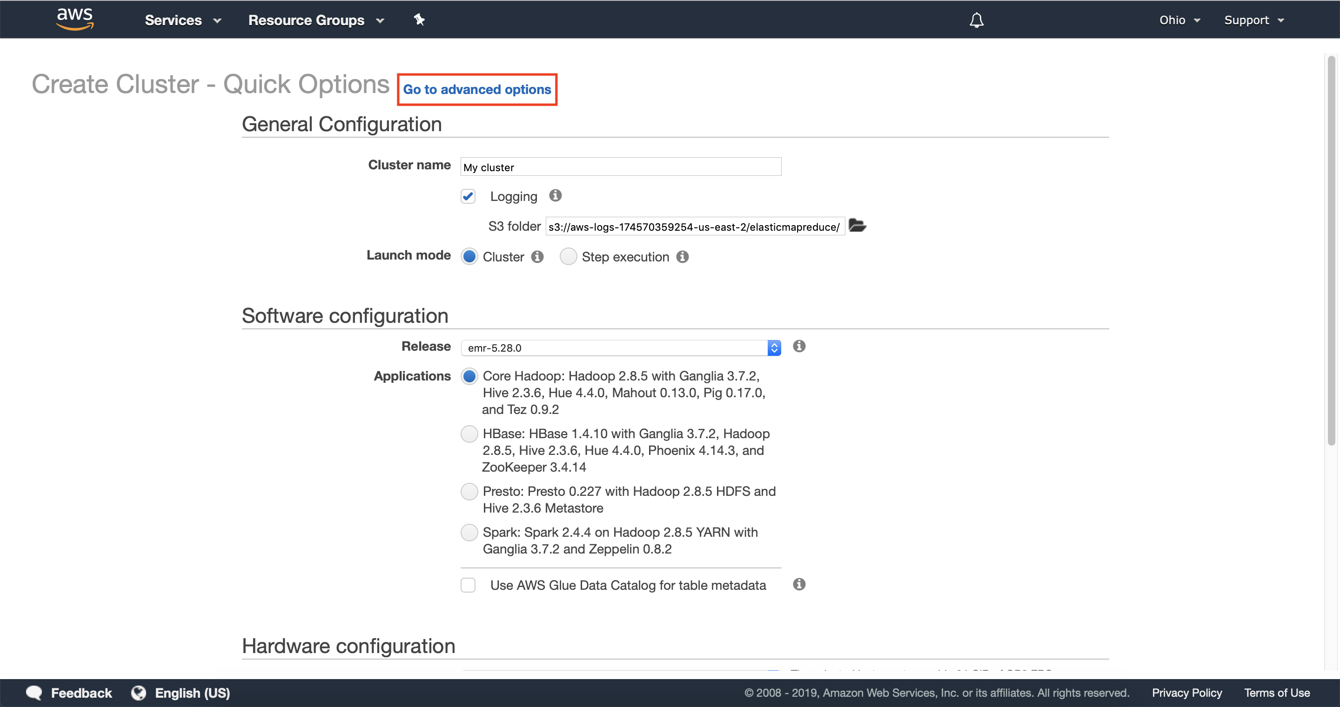Open the notifications bell icon
1340x707 pixels.
[x=977, y=20]
